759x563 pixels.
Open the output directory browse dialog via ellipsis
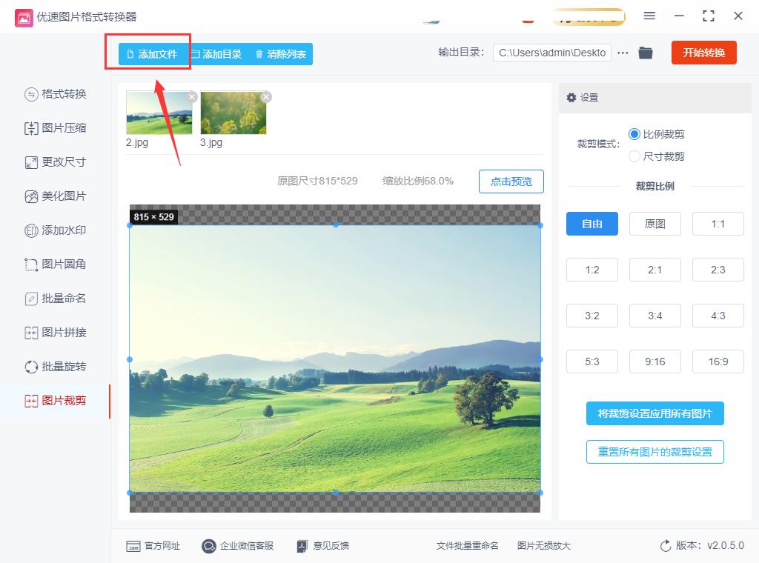(622, 53)
